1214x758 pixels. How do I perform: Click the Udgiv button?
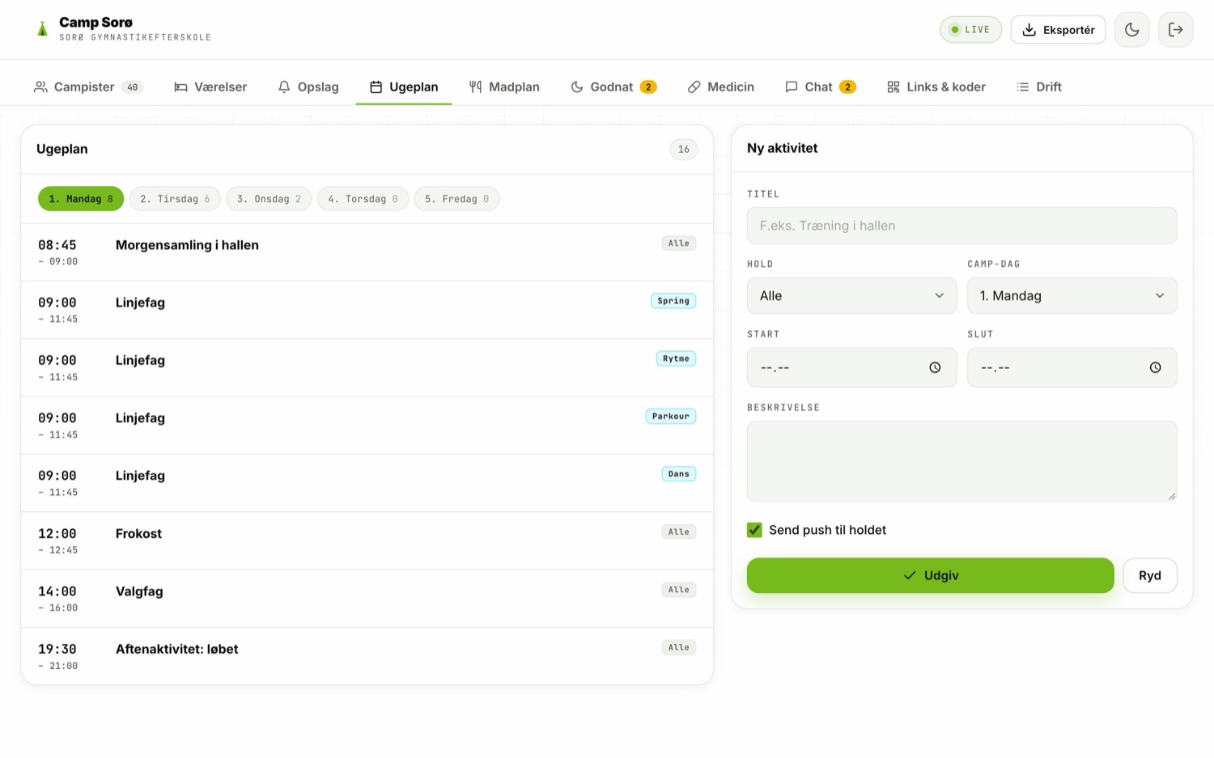click(x=930, y=575)
